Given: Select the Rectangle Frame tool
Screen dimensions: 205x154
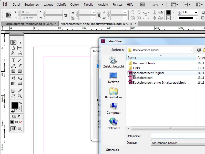Looking at the screenshot, I should tap(13, 71).
